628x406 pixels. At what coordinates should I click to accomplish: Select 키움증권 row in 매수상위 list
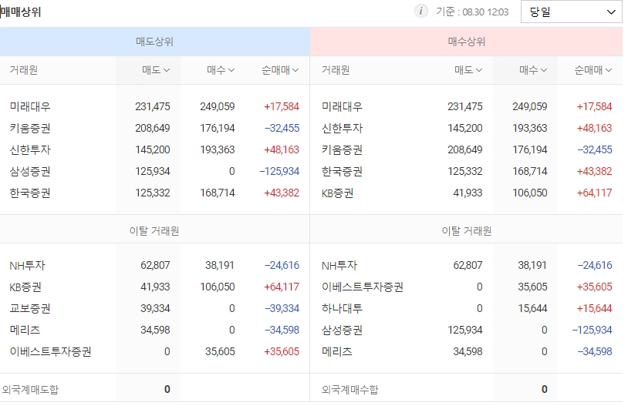466,149
